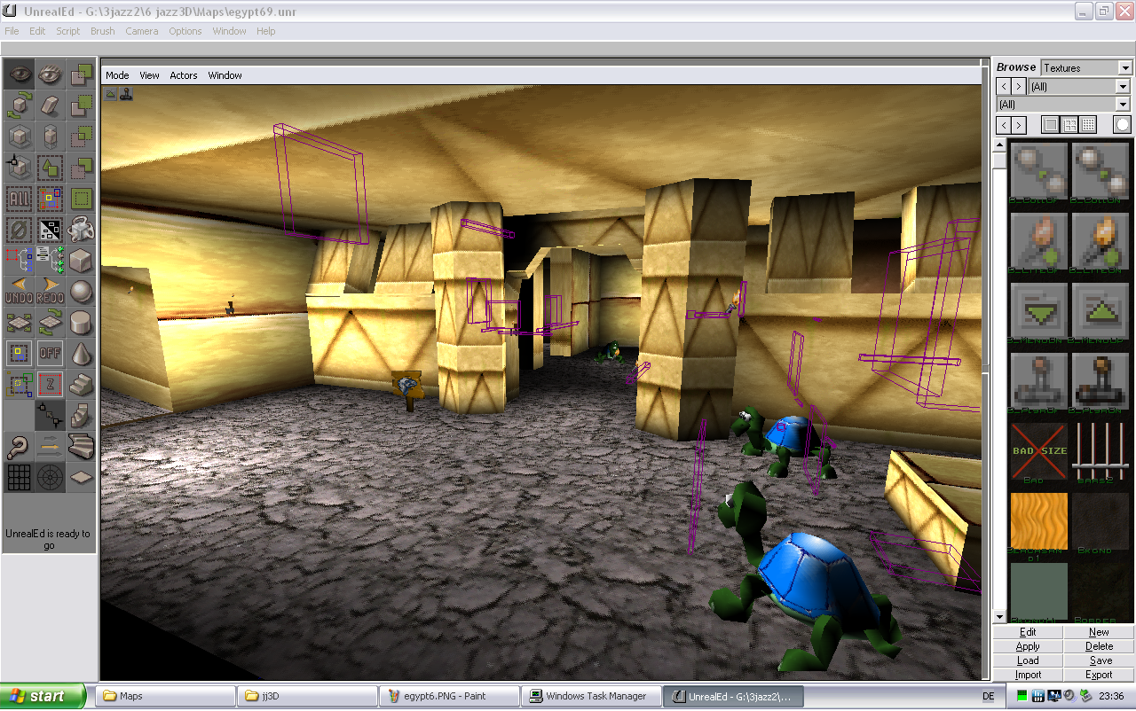Click lower left arrow above texture list
The height and width of the screenshot is (711, 1136).
1004,125
